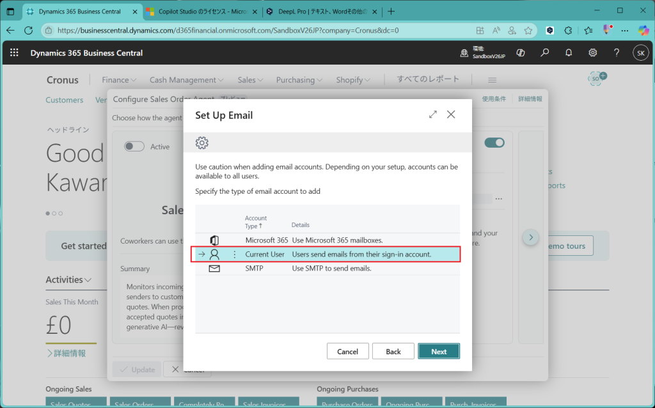Open the Help question mark menu
Viewport: 655px width, 408px height.
point(617,52)
